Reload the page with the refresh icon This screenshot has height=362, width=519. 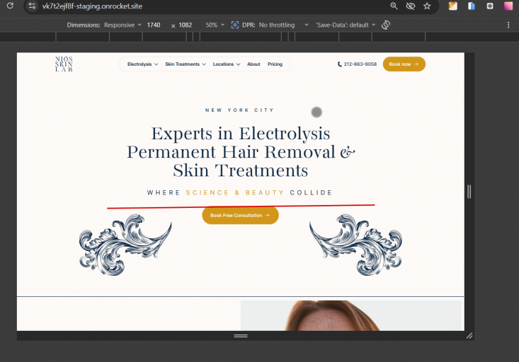pos(10,6)
